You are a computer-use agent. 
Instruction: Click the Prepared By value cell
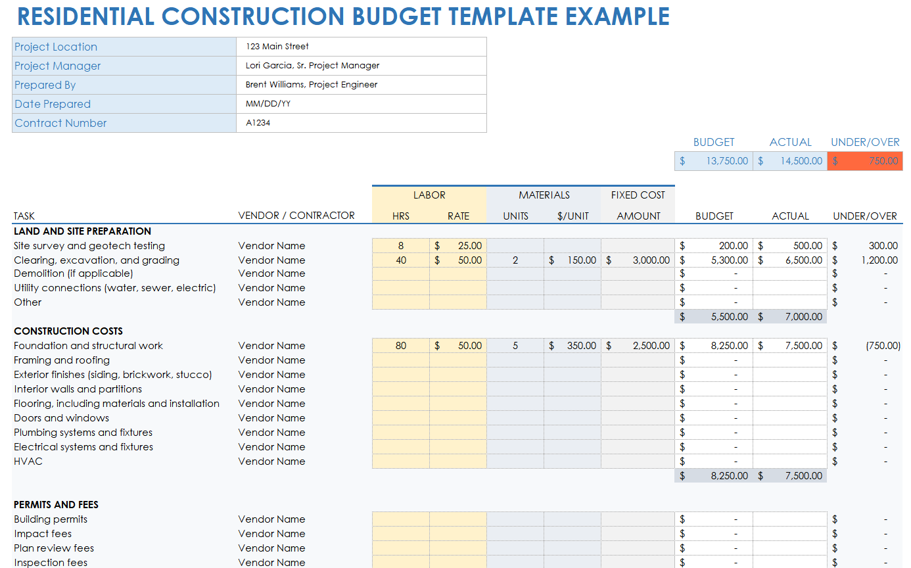[x=361, y=85]
